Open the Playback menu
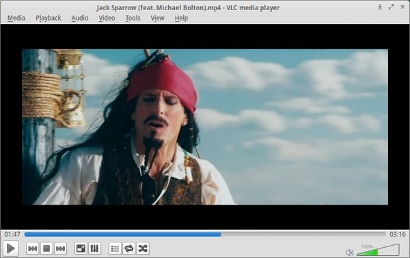 (49, 18)
